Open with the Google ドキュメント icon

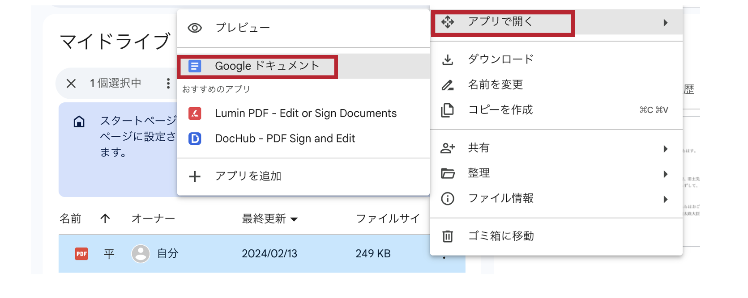tap(195, 67)
